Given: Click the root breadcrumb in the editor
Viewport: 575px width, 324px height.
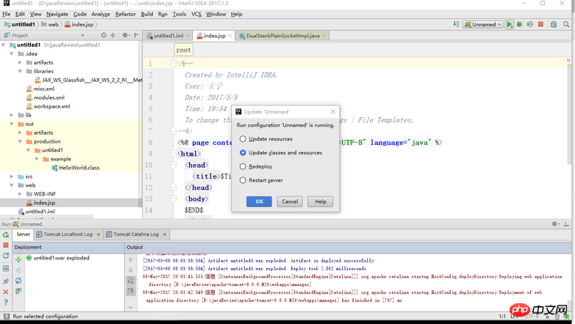Looking at the screenshot, I should 183,50.
